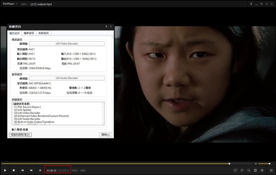Click the video picture of the girl
This screenshot has width=276, height=175.
click(195, 84)
